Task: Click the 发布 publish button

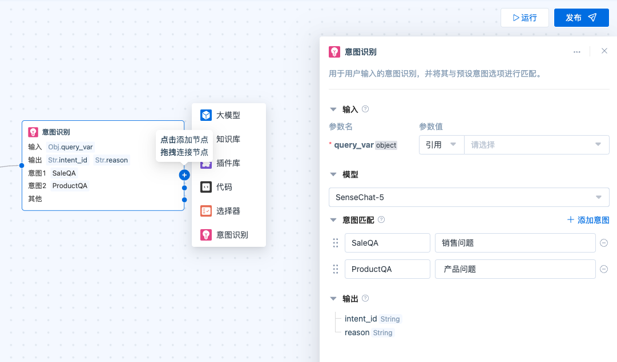Action: click(x=581, y=18)
